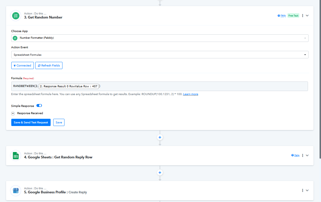This screenshot has height=202, width=321.
Task: Open the Learn more link under formula
Action: point(191,94)
